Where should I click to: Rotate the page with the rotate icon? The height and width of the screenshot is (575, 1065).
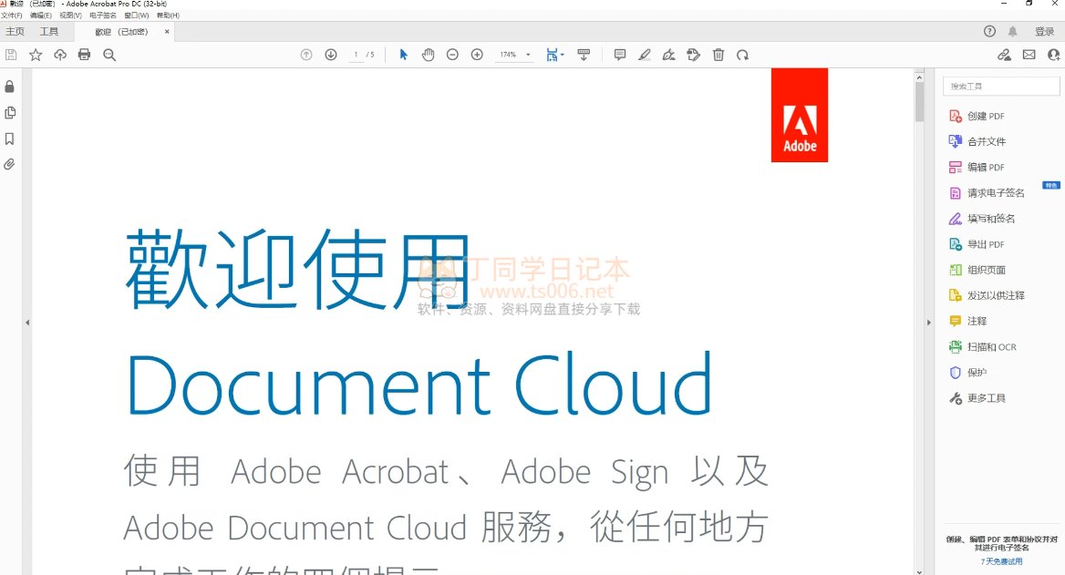point(743,55)
